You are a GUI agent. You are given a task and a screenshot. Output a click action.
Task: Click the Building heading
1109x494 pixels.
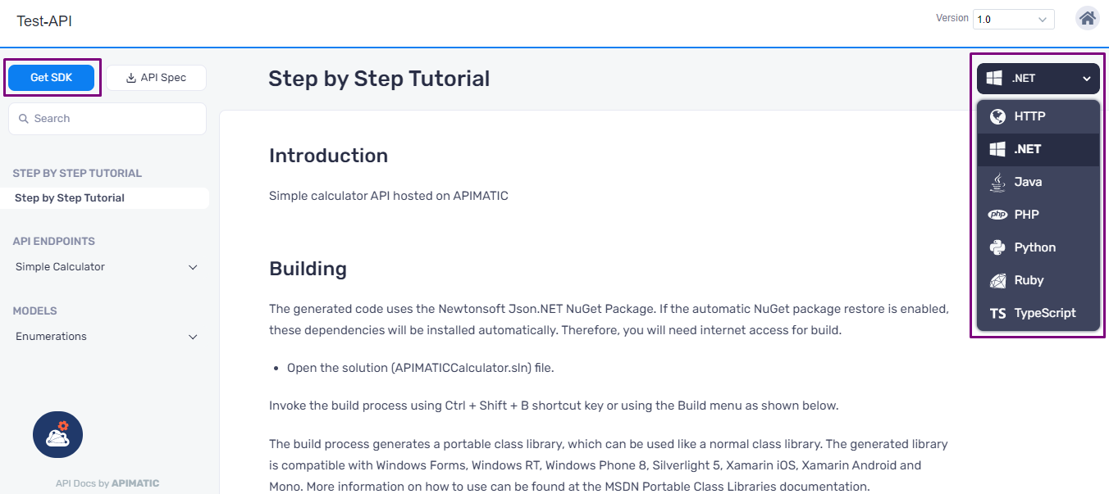pyautogui.click(x=308, y=269)
